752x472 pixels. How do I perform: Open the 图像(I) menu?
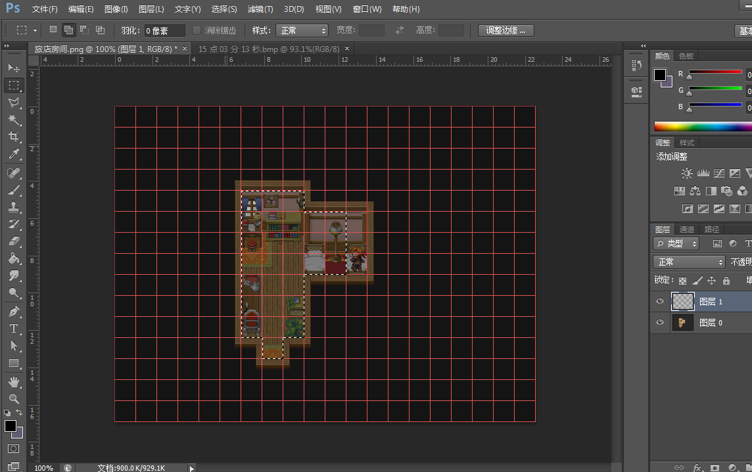point(116,9)
